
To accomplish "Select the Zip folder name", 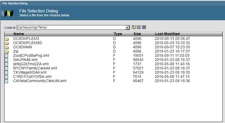I will tap(16, 51).
